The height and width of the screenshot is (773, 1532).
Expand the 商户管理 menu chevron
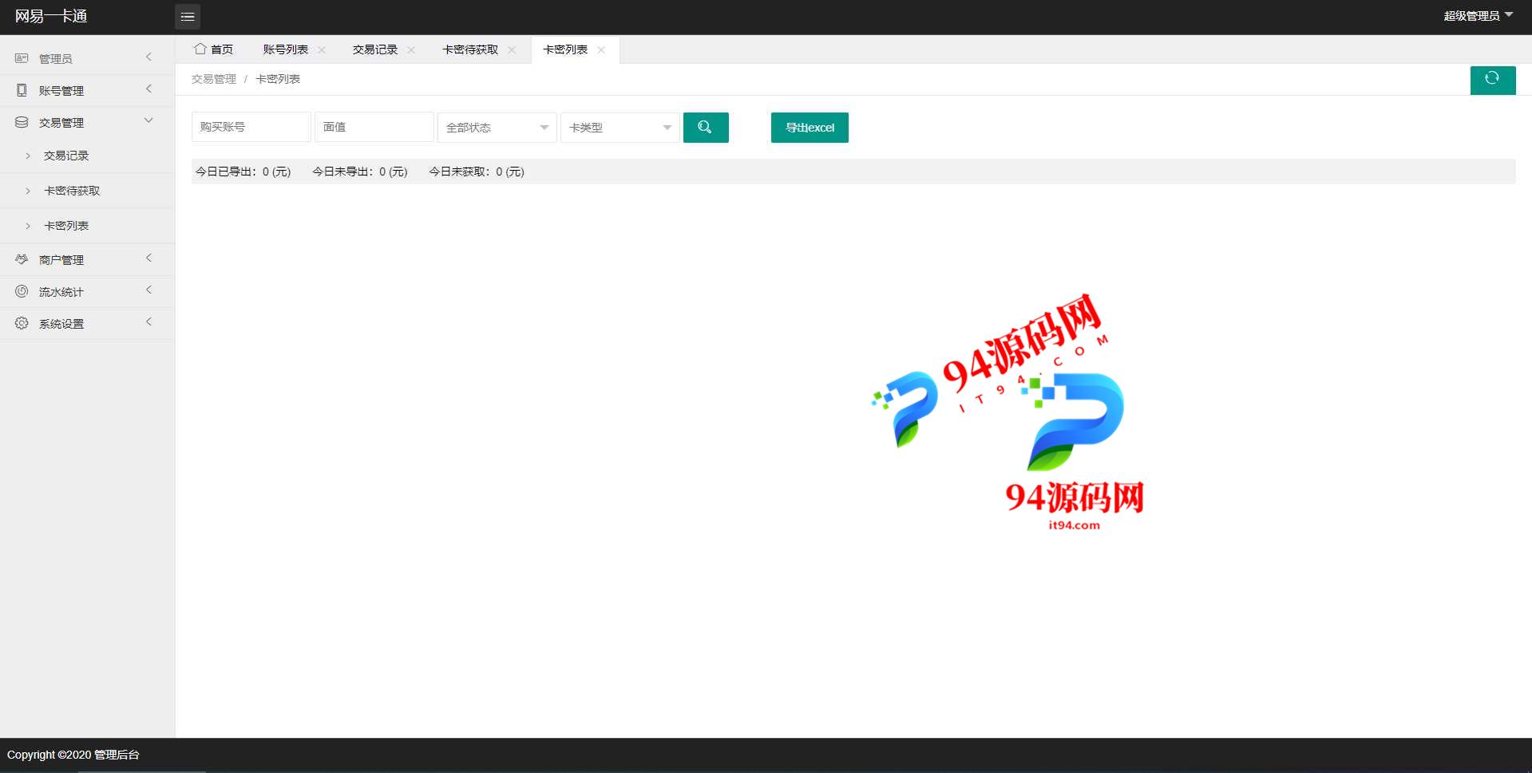[x=148, y=258]
